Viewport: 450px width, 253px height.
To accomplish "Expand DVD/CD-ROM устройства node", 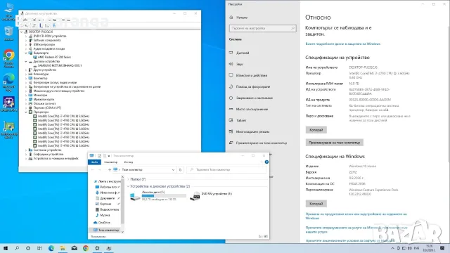I will (26, 36).
